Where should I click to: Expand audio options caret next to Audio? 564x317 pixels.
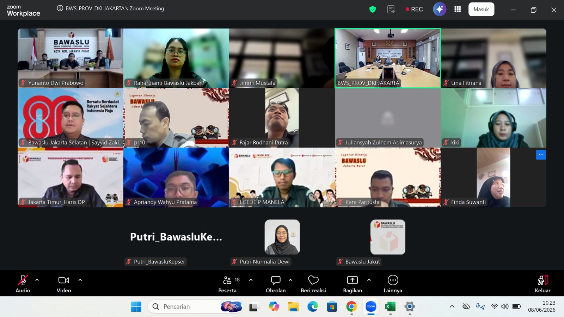coord(37,280)
